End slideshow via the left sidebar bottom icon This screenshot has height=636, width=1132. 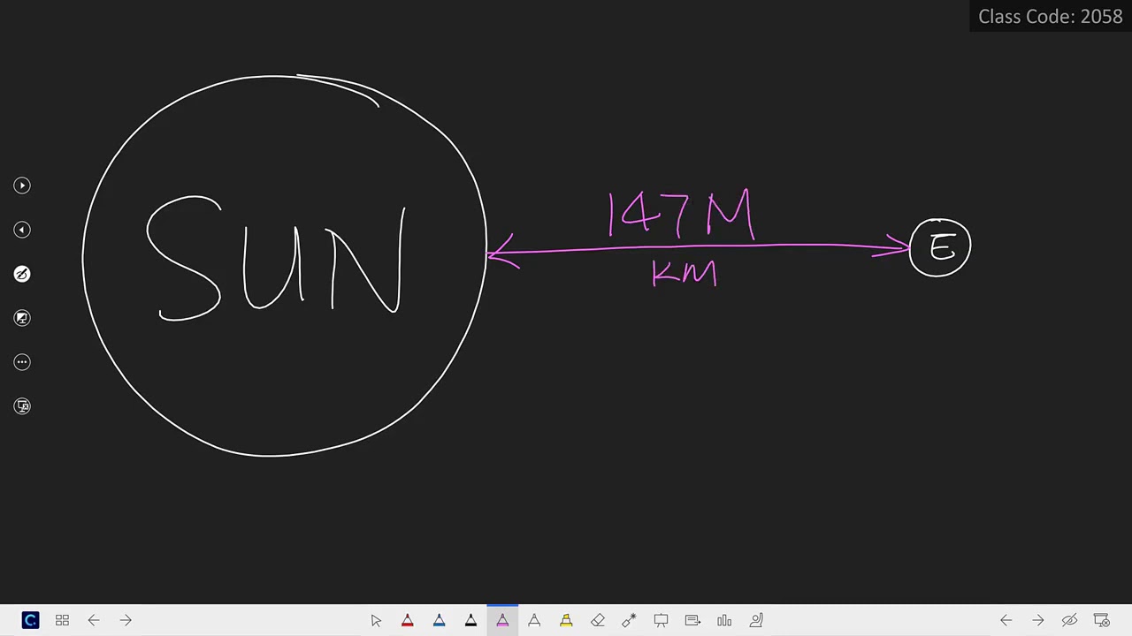coord(22,406)
